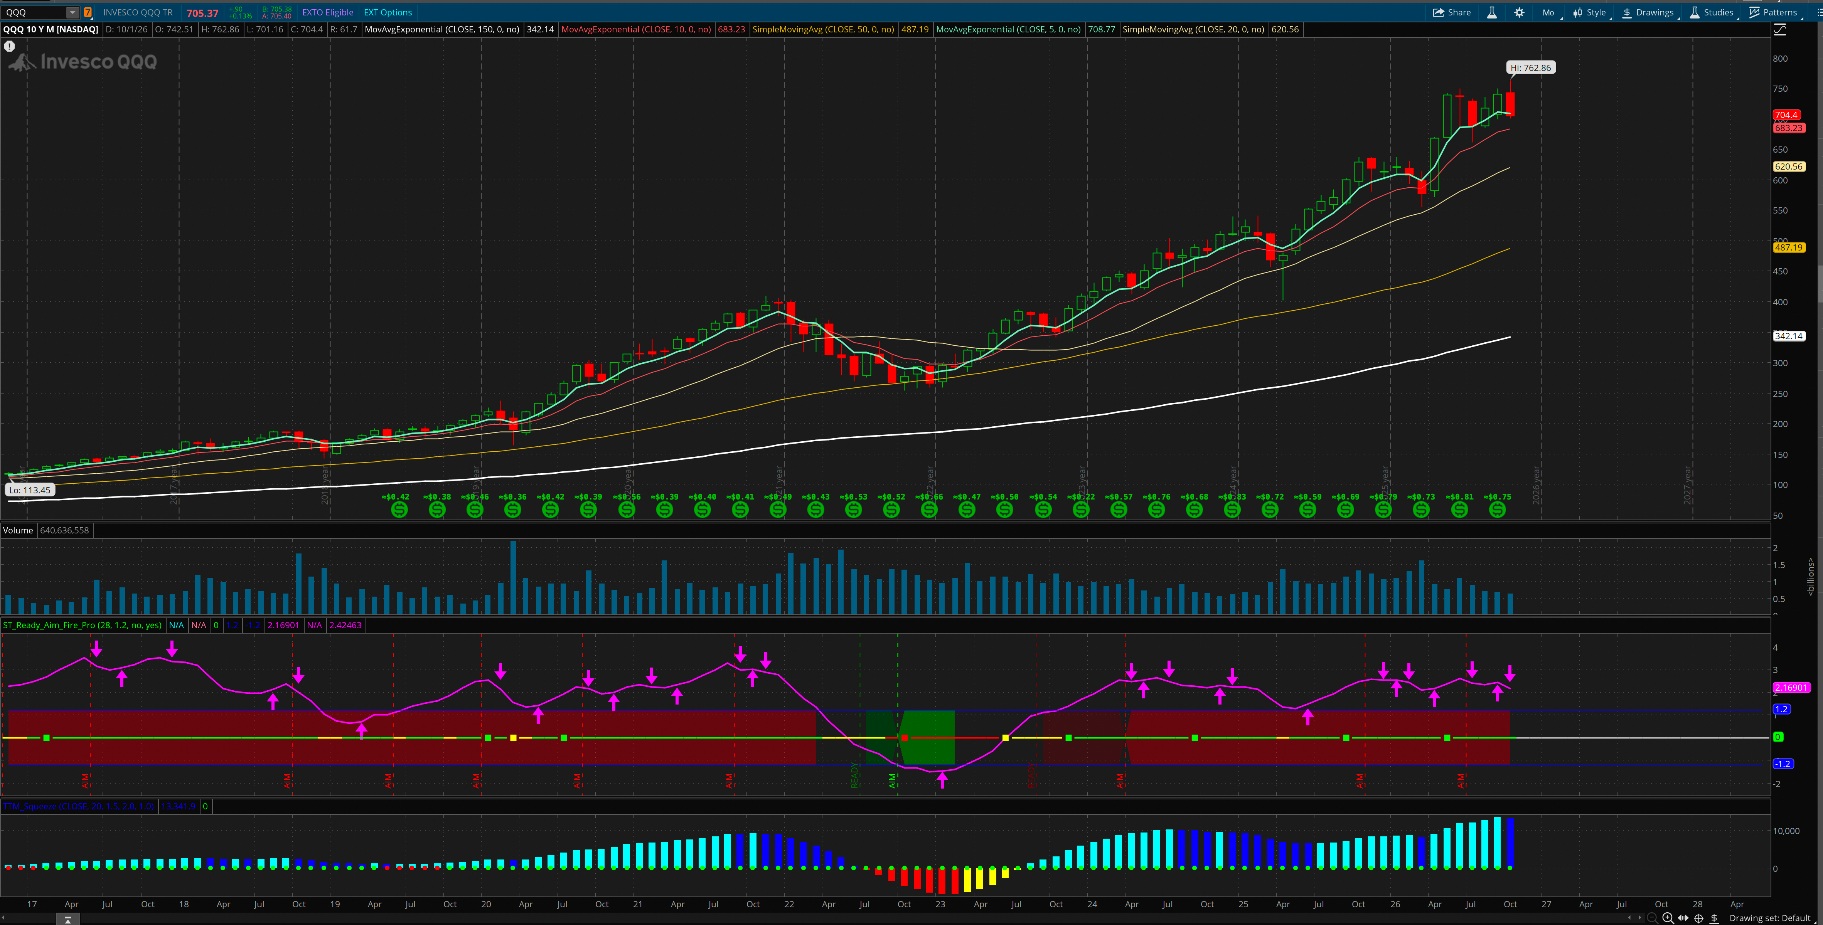Click the Hi: 762.86 price bubble
1823x925 pixels.
(x=1530, y=68)
